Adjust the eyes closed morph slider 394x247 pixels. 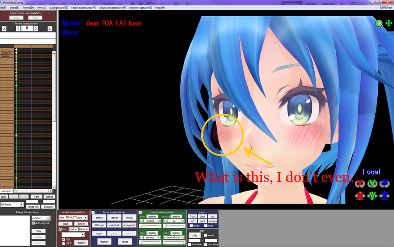coord(150,226)
